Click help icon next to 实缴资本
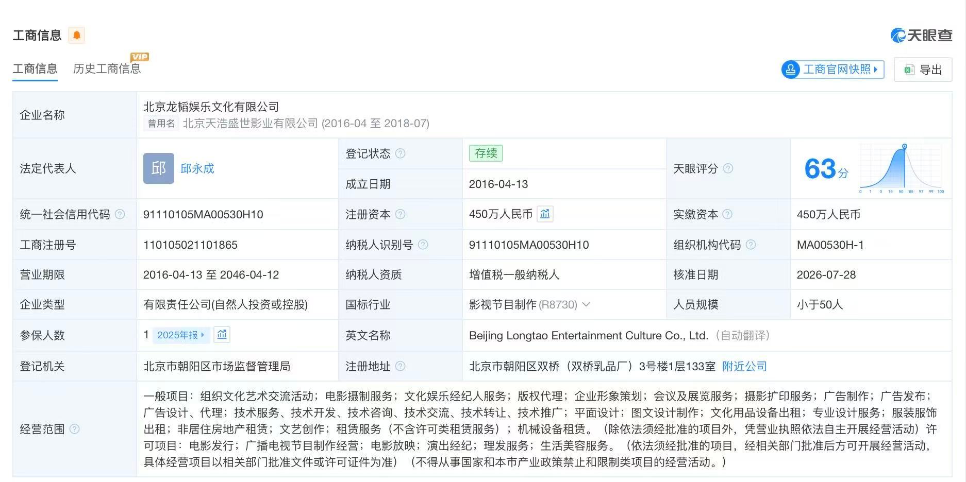The image size is (966, 482). click(x=727, y=214)
